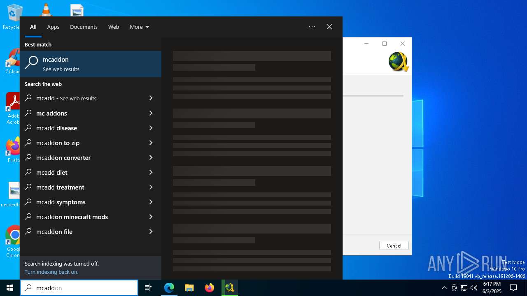Open the VLC cone desktop icon
This screenshot has width=527, height=296.
[x=45, y=10]
